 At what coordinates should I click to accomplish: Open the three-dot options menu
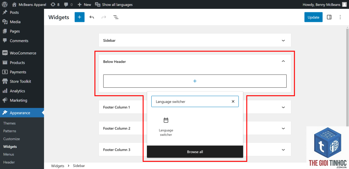click(340, 17)
